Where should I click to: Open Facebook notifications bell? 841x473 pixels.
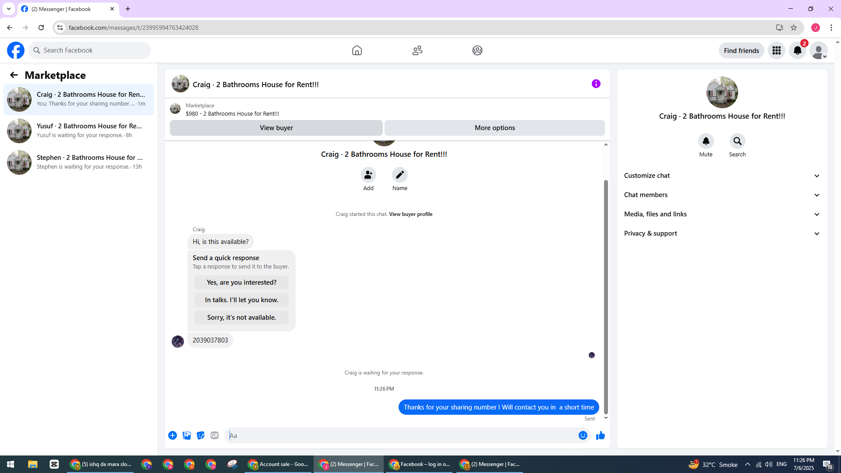click(797, 50)
